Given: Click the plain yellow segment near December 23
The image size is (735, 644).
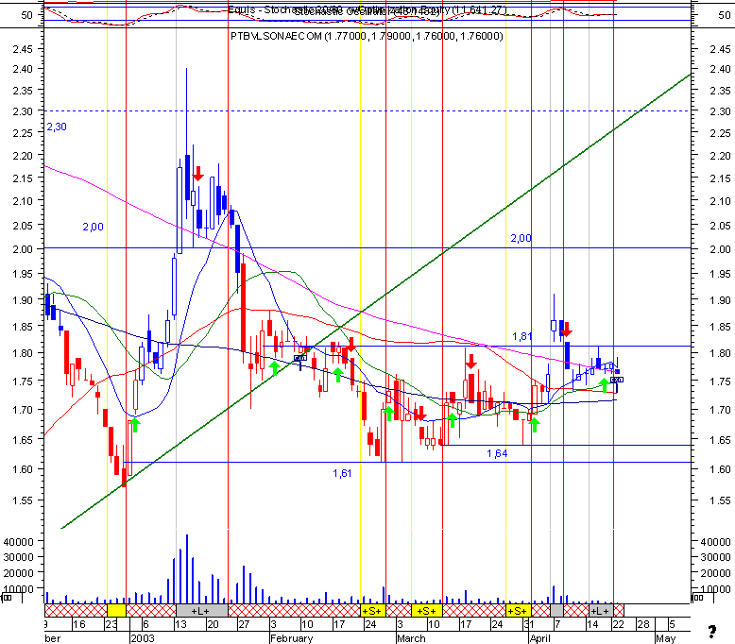Looking at the screenshot, I should point(116,611).
